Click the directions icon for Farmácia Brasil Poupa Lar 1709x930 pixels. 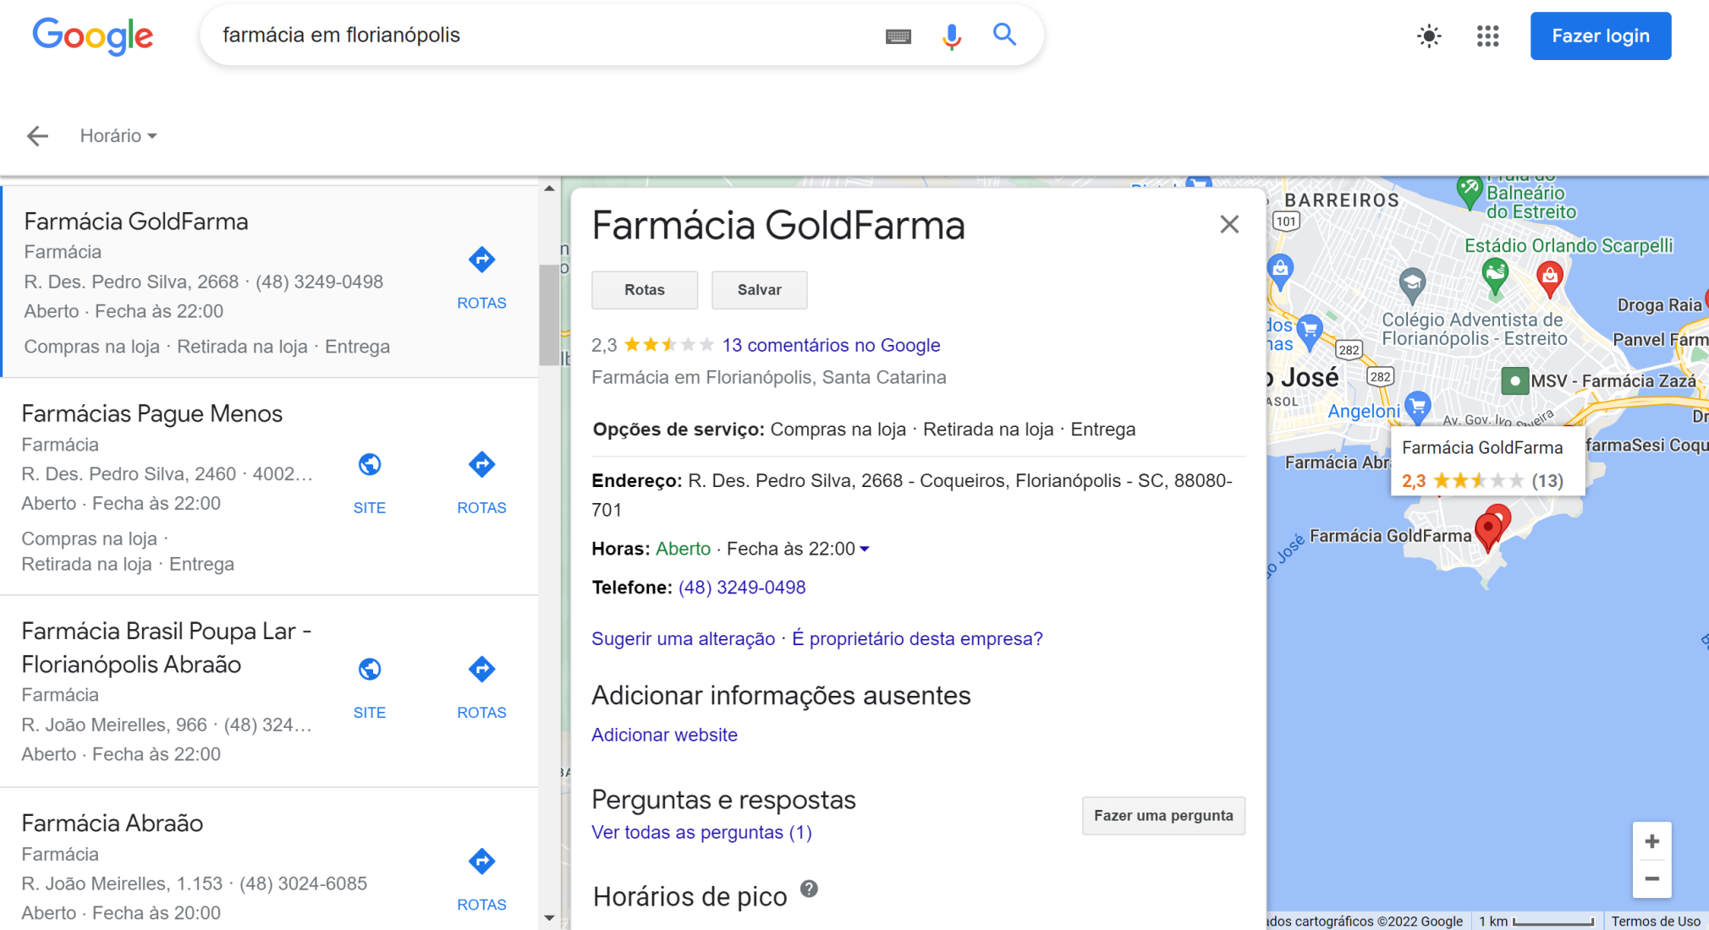481,670
